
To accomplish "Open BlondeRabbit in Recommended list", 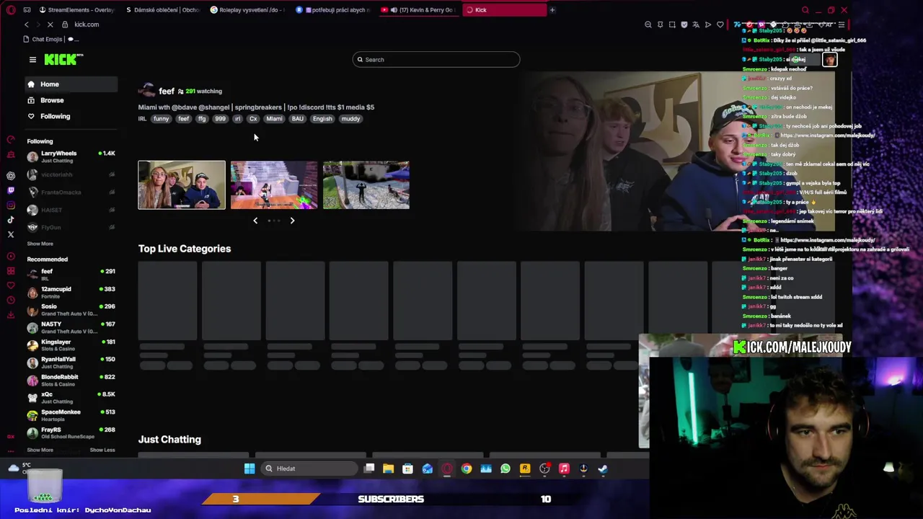I will coord(71,380).
